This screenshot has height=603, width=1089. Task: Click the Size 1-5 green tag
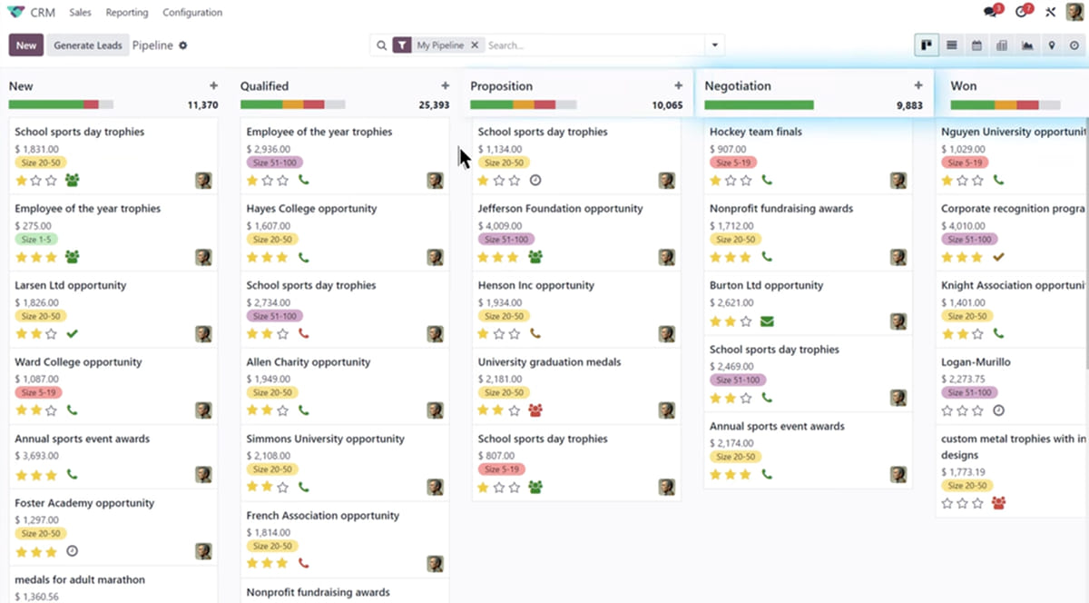tap(36, 240)
